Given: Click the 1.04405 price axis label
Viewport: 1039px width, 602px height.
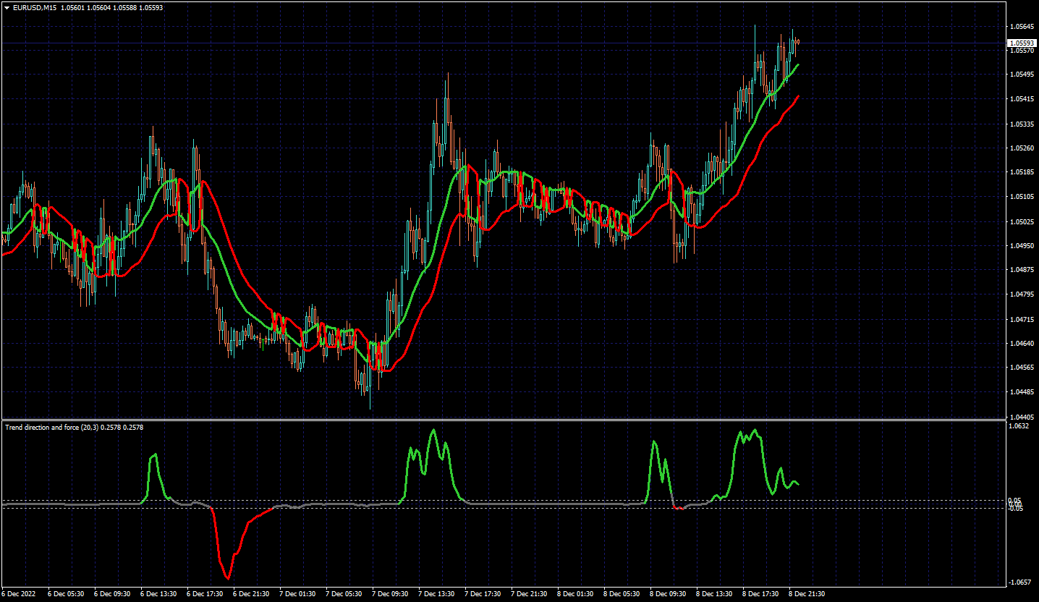Looking at the screenshot, I should pyautogui.click(x=1022, y=417).
